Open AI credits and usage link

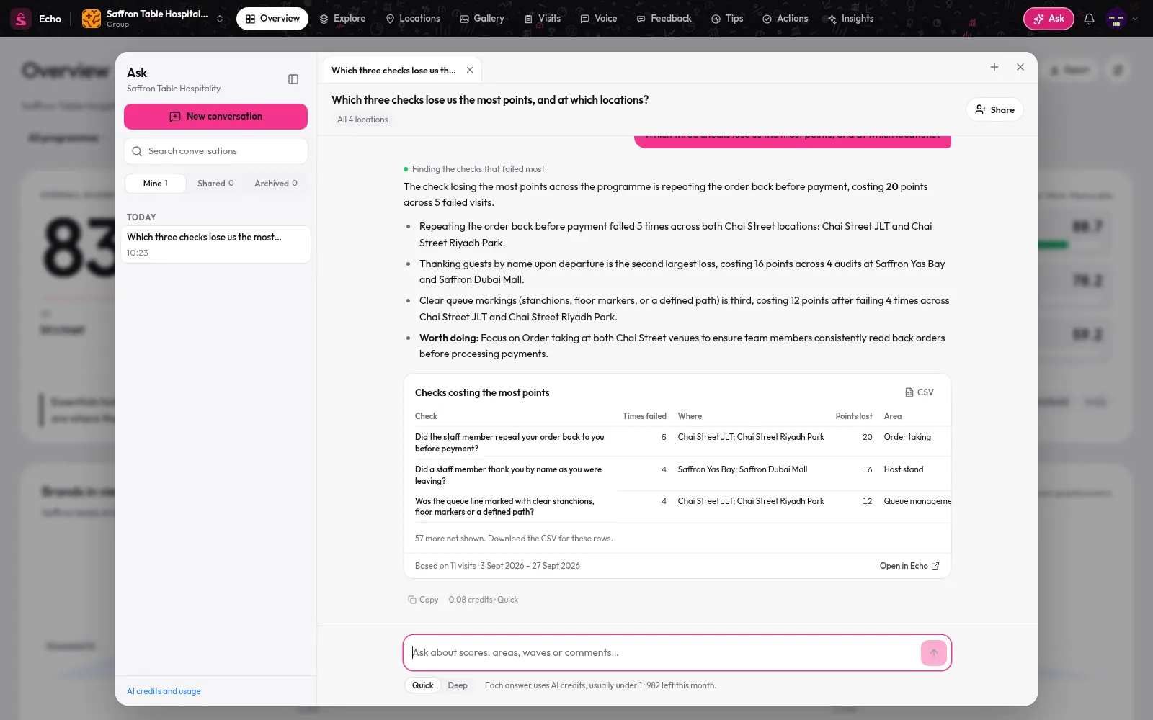tap(164, 691)
